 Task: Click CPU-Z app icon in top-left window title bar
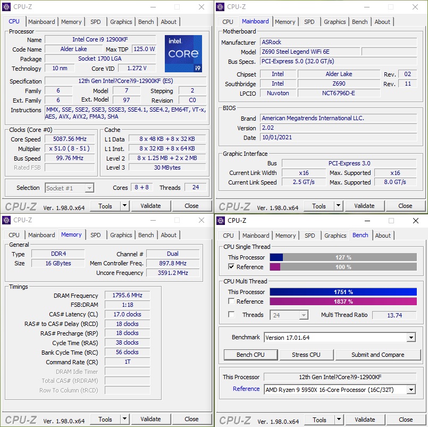coord(6,7)
